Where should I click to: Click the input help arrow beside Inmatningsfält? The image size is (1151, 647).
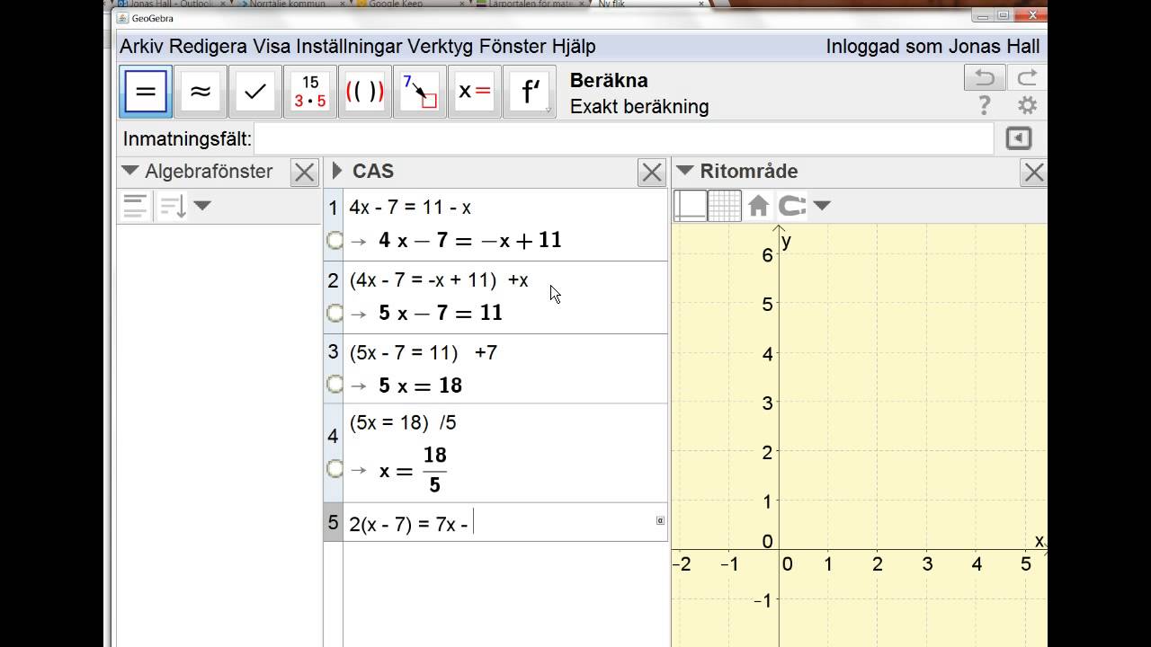1018,138
